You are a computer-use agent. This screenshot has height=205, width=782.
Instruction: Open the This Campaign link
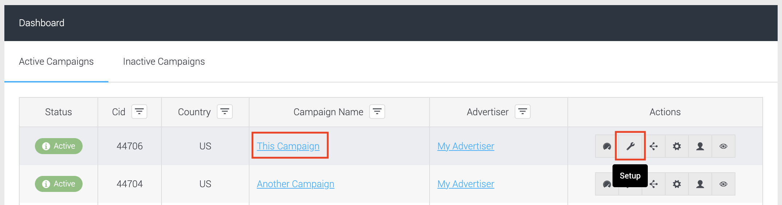click(288, 146)
